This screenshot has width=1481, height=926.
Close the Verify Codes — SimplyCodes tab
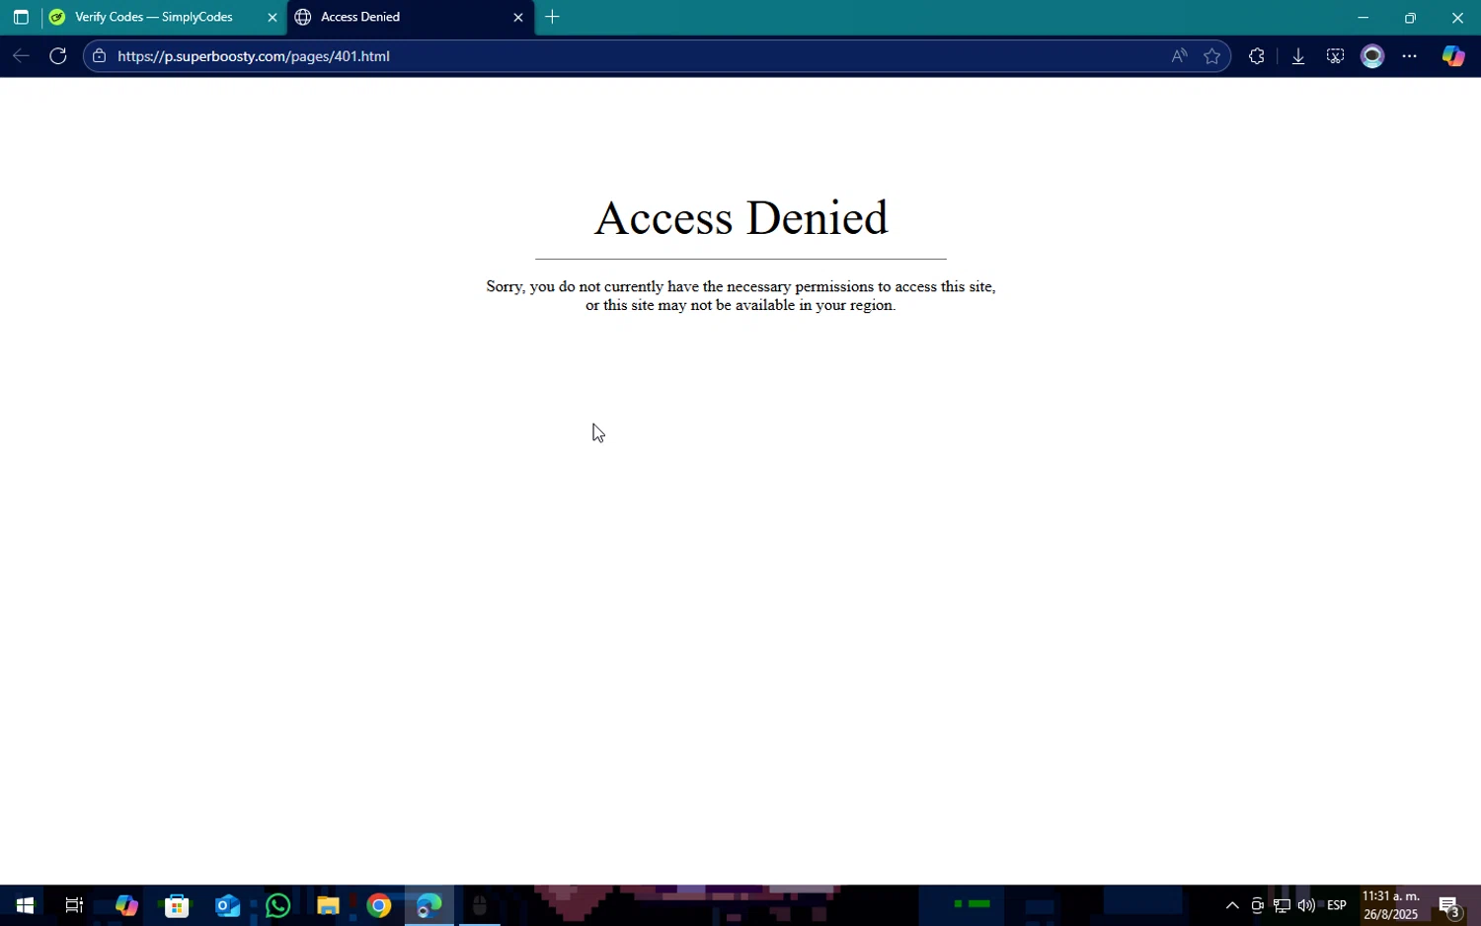[x=273, y=17]
